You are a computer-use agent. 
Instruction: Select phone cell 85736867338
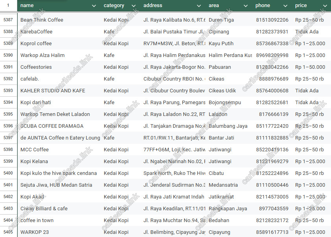[x=272, y=44]
